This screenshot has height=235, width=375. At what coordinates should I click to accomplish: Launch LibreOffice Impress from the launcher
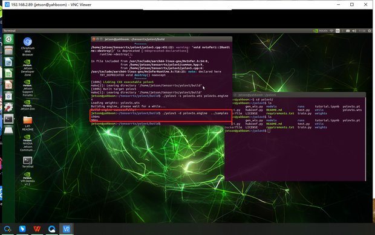coord(8,85)
